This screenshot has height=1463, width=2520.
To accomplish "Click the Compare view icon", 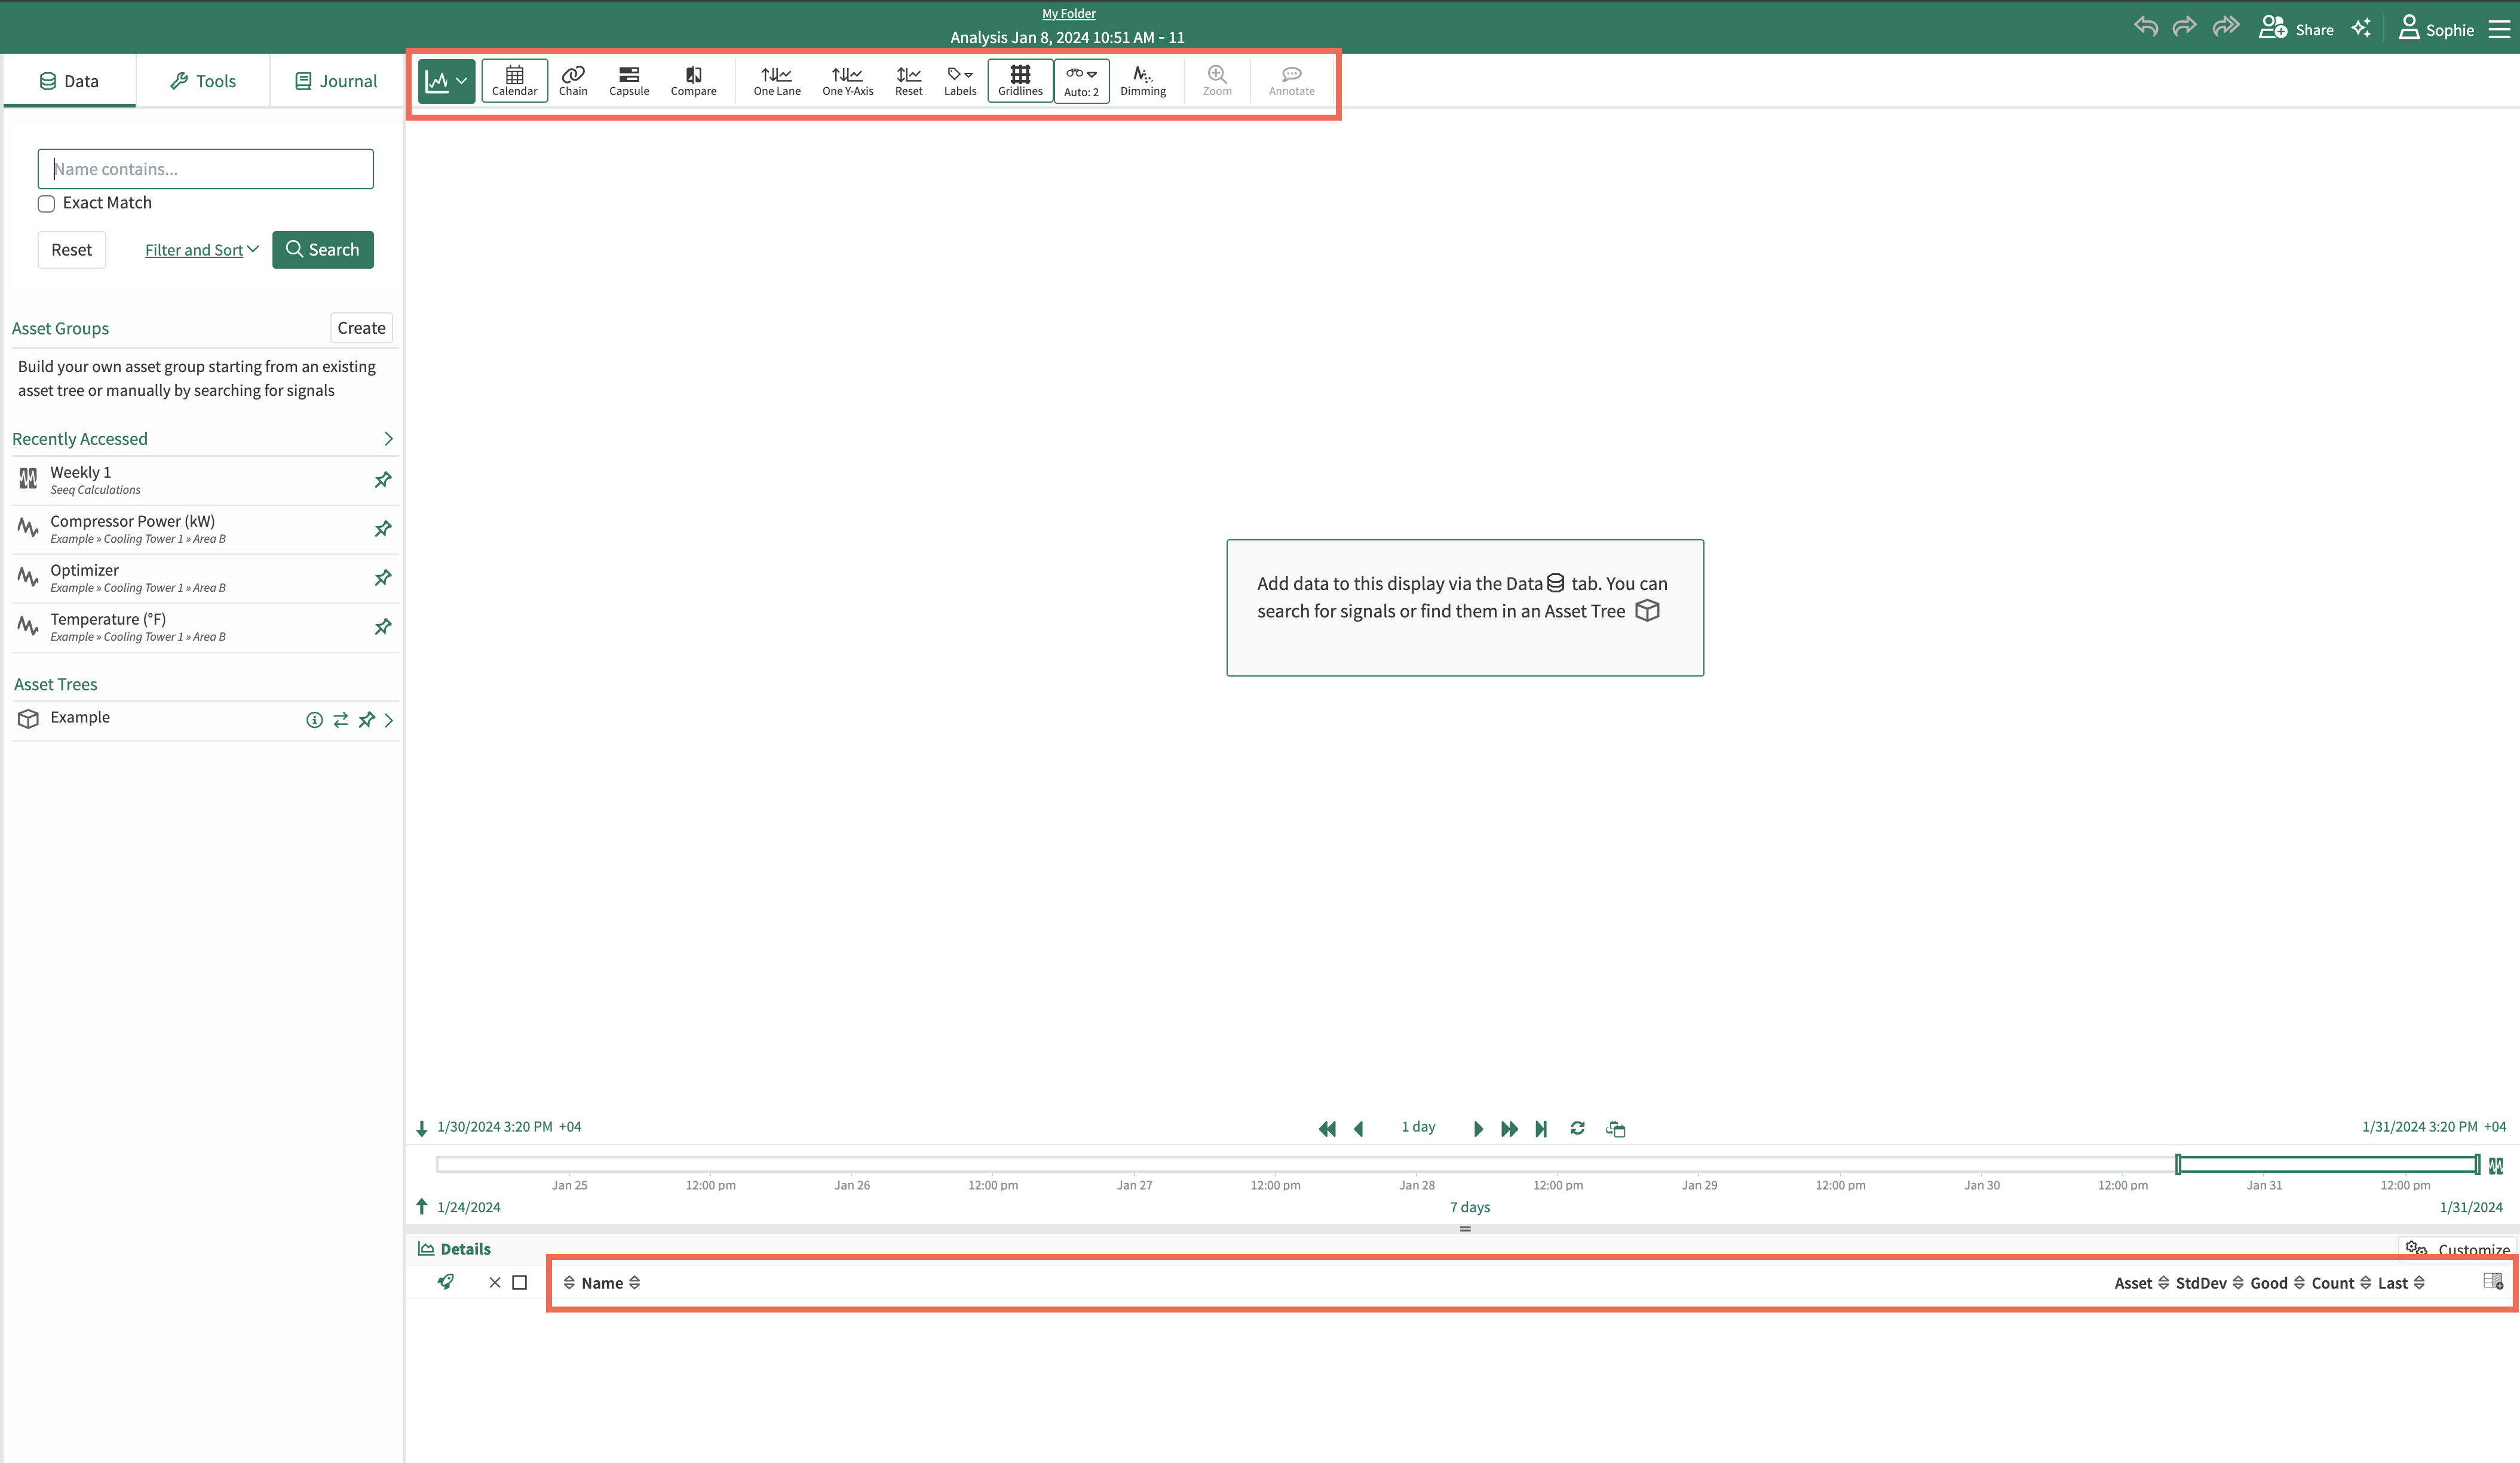I will [693, 80].
